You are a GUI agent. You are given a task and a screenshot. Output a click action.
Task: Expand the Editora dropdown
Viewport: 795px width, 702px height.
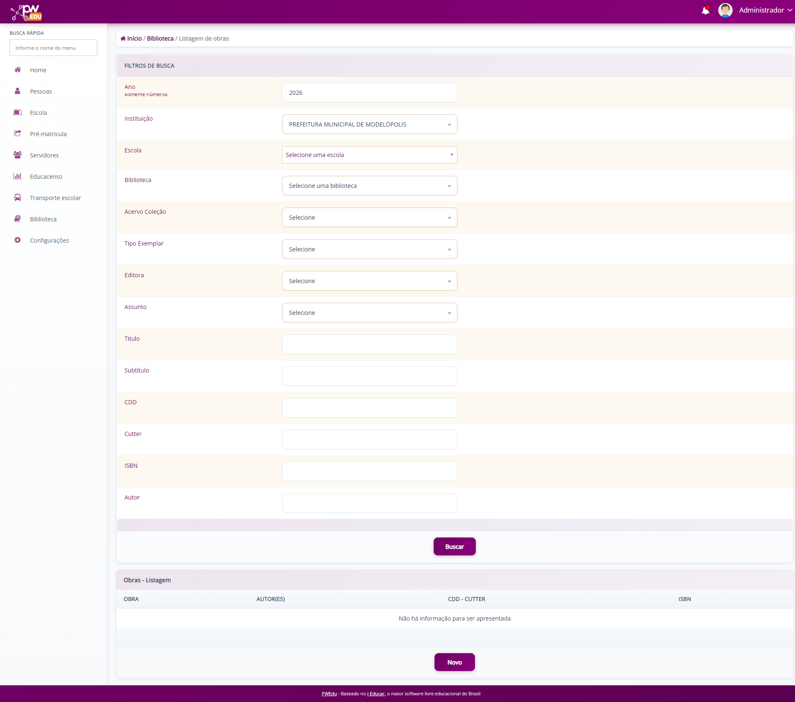coord(369,281)
